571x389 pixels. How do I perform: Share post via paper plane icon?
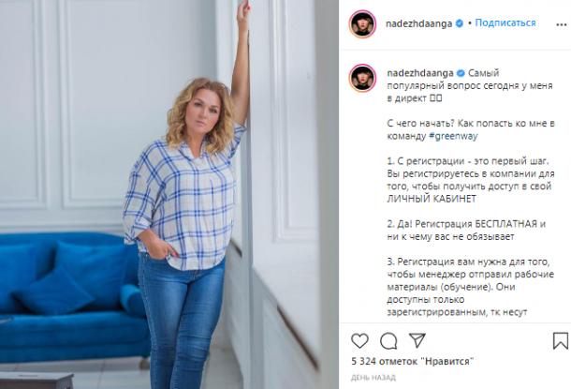tap(417, 340)
